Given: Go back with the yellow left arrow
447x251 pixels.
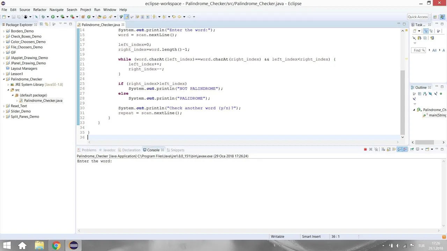Looking at the screenshot, I should tap(179, 17).
